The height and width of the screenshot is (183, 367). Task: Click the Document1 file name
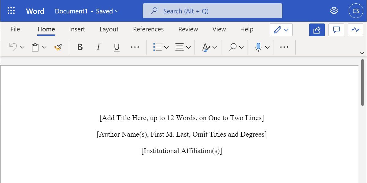[71, 11]
